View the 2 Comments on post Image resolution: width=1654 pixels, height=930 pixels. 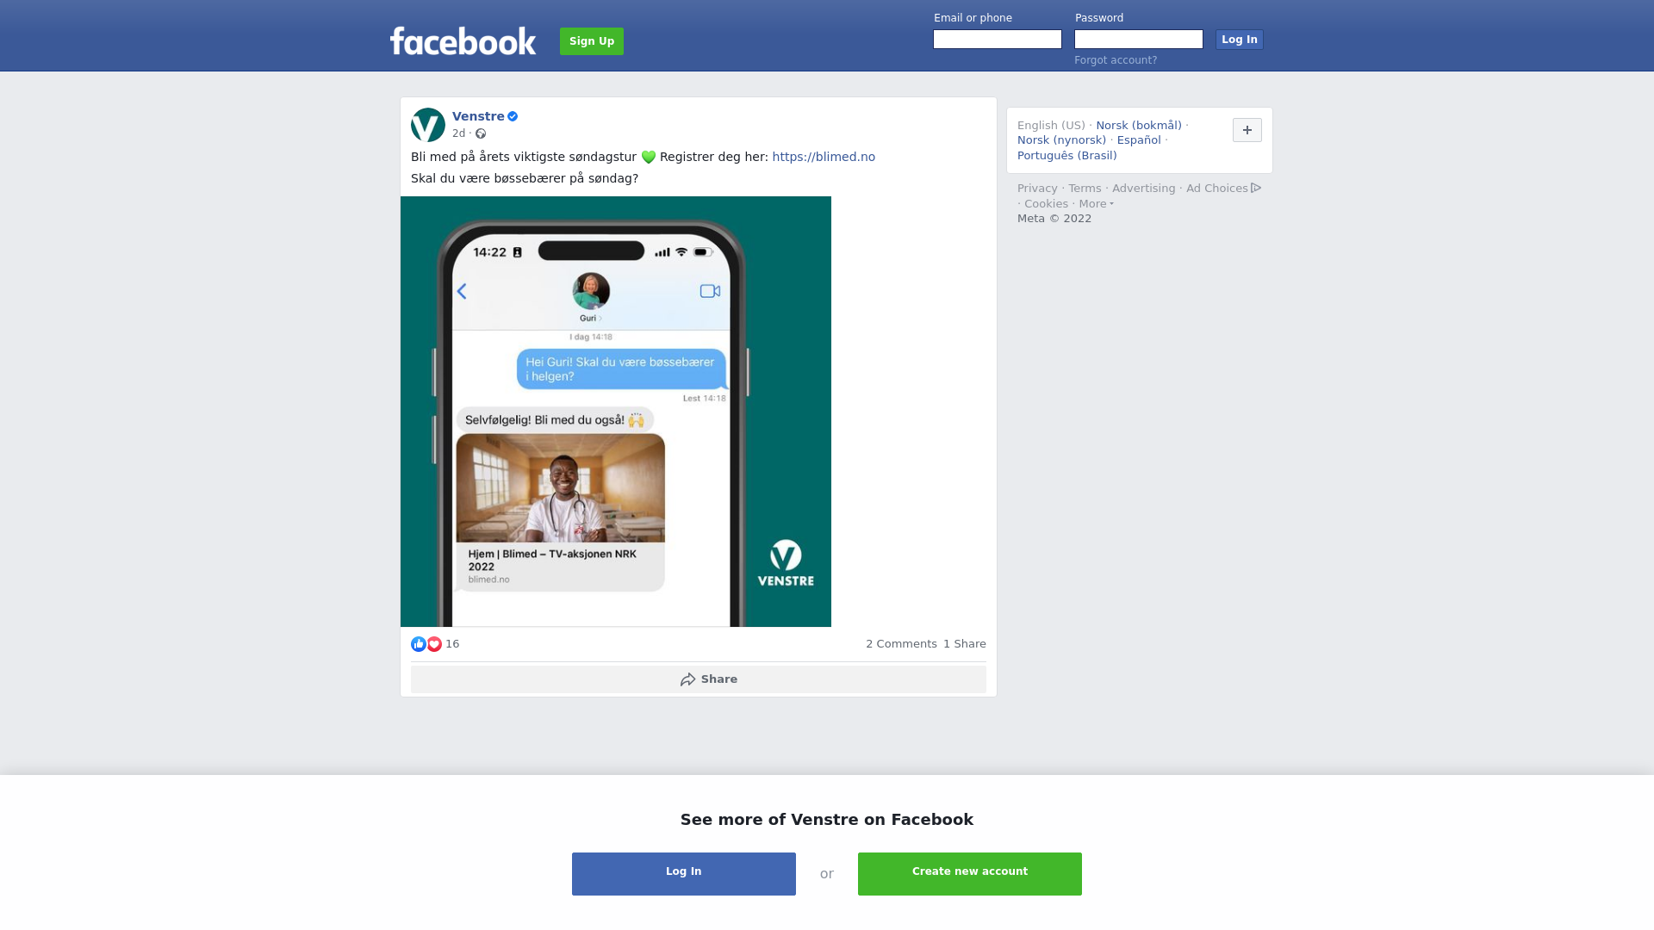pyautogui.click(x=901, y=644)
